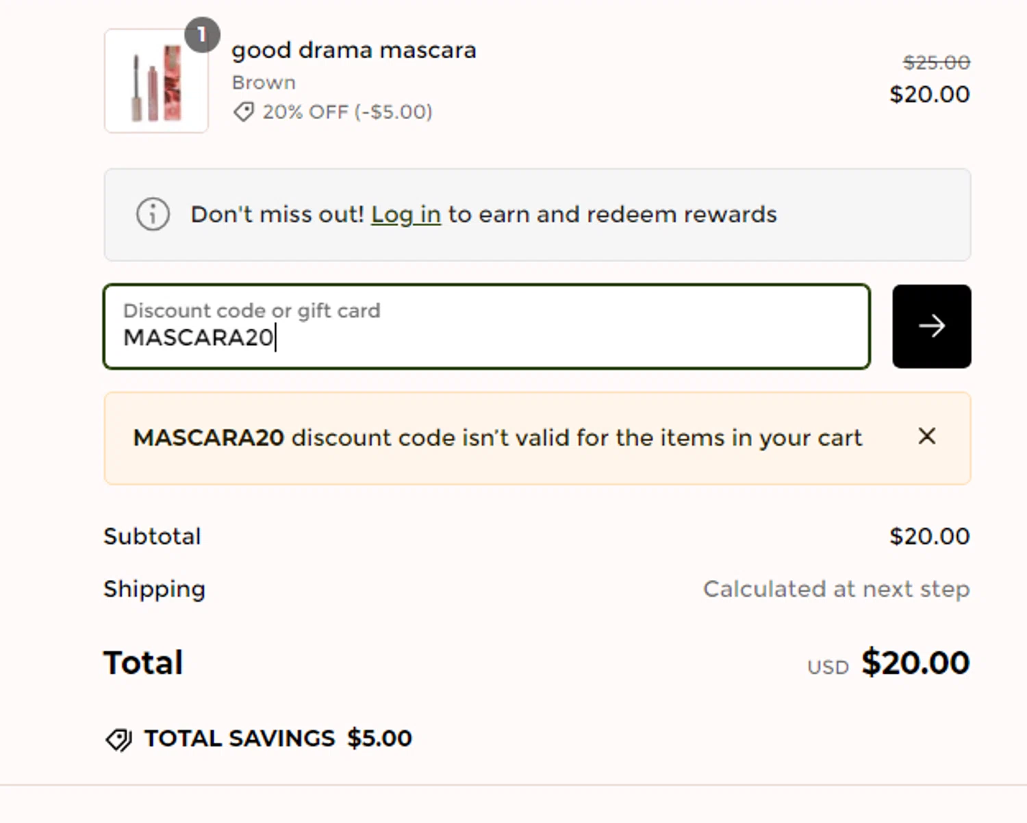
Task: Click the 20% OFF (-$5.00) discount text
Action: point(347,112)
